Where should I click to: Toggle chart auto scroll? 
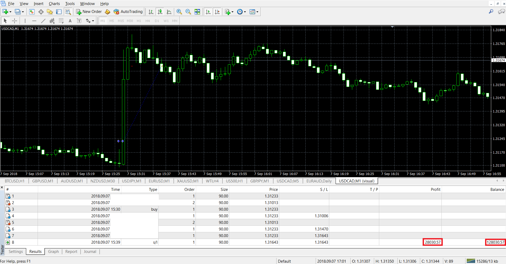coord(208,12)
